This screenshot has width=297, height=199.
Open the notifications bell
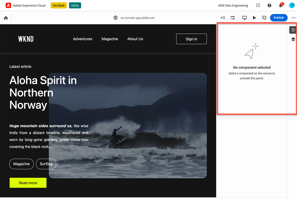point(281,6)
